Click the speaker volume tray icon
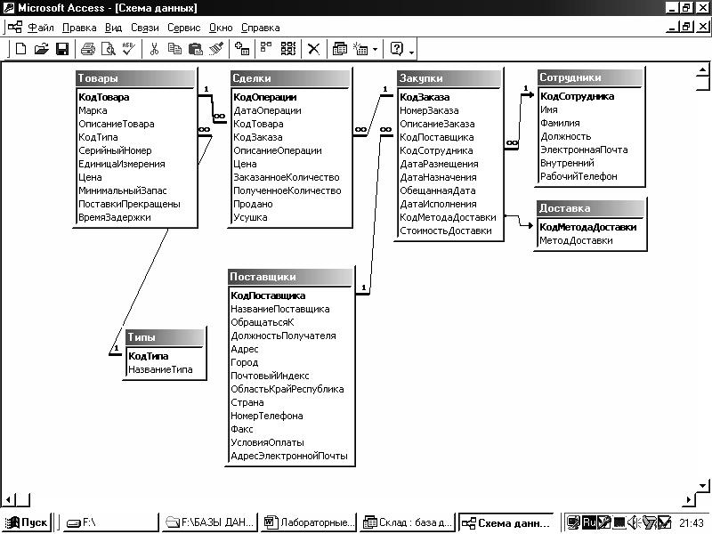 point(634,522)
